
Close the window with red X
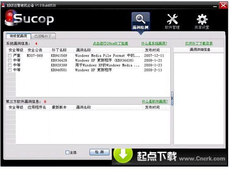click(223, 5)
